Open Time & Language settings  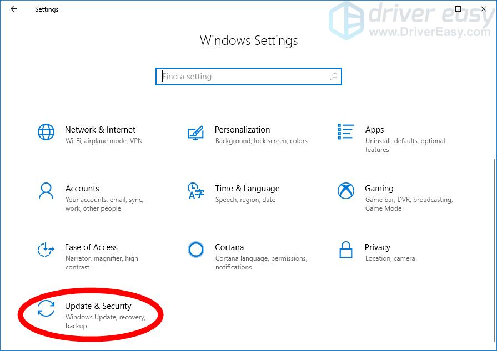(247, 188)
